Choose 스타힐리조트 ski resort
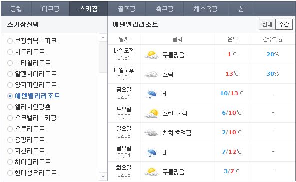This screenshot has height=182, width=296. tap(10, 63)
